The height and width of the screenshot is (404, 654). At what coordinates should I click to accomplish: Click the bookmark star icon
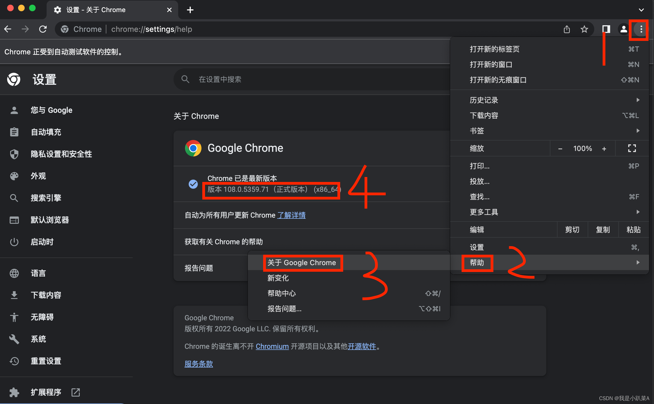[584, 29]
